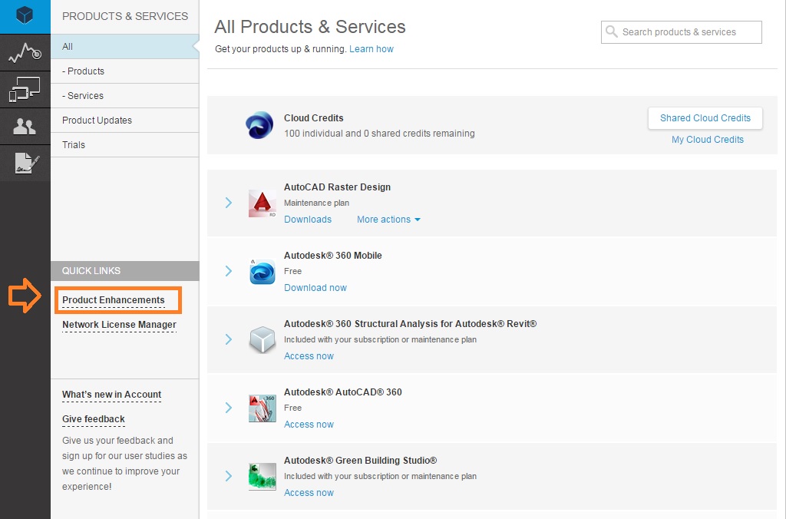Open the Product Enhancements quick link
Image resolution: width=786 pixels, height=519 pixels.
114,300
